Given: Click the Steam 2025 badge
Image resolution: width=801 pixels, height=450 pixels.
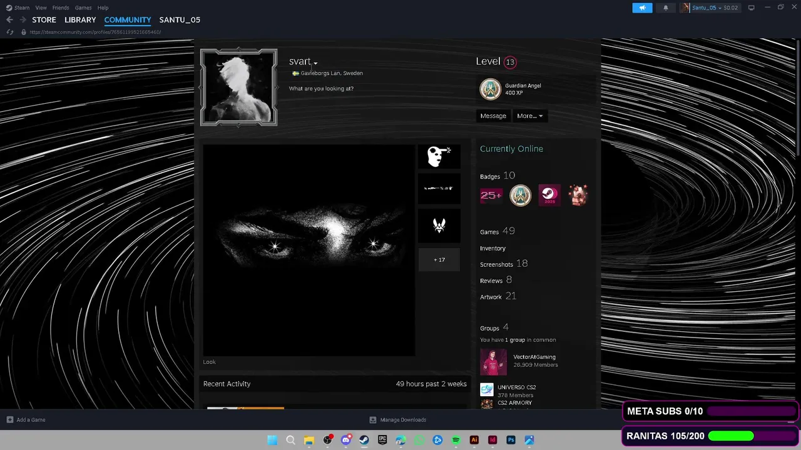Looking at the screenshot, I should [549, 196].
